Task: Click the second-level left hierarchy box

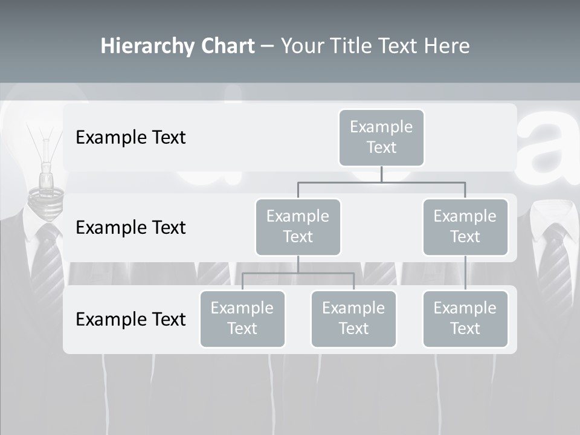Action: click(298, 227)
